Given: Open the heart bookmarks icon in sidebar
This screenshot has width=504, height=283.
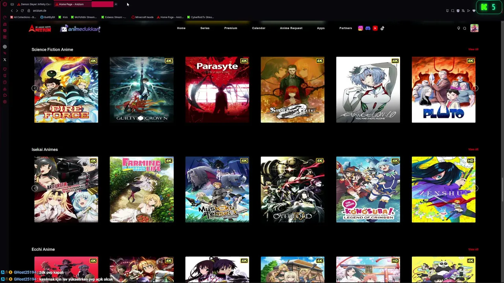Looking at the screenshot, I should point(5,69).
